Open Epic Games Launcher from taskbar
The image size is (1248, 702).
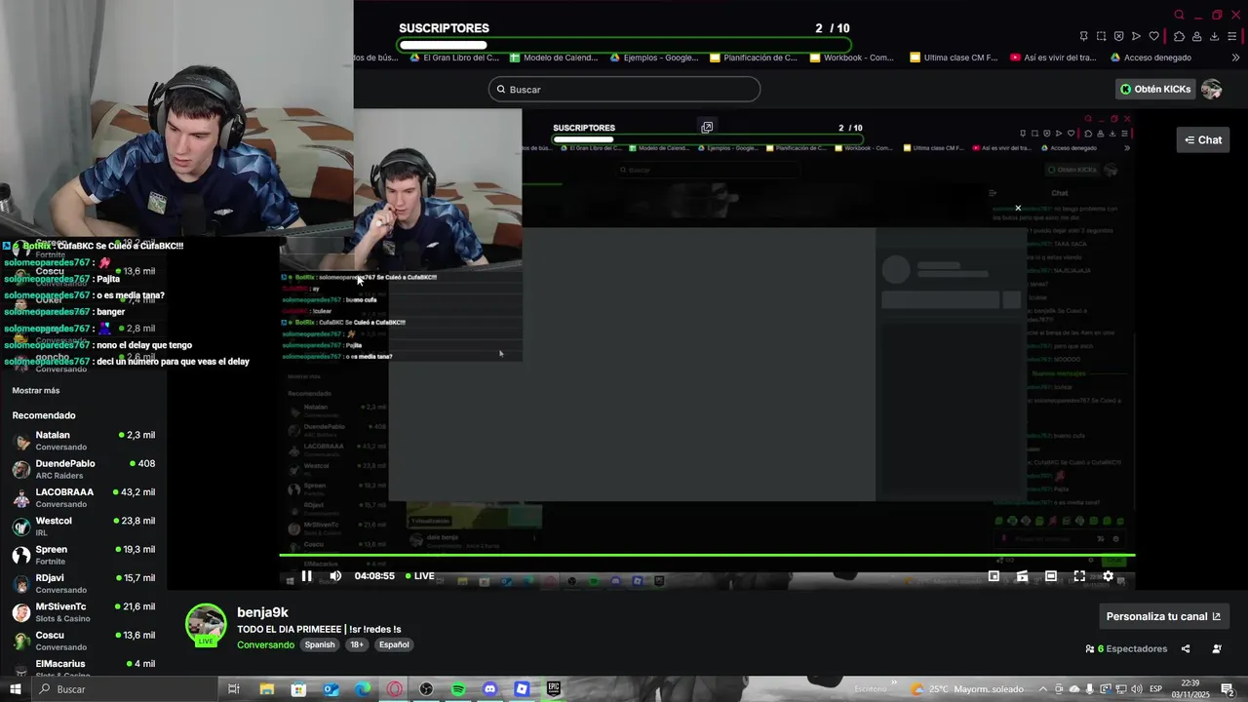[554, 689]
